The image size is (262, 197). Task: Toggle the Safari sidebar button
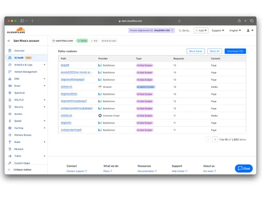(x=22, y=21)
